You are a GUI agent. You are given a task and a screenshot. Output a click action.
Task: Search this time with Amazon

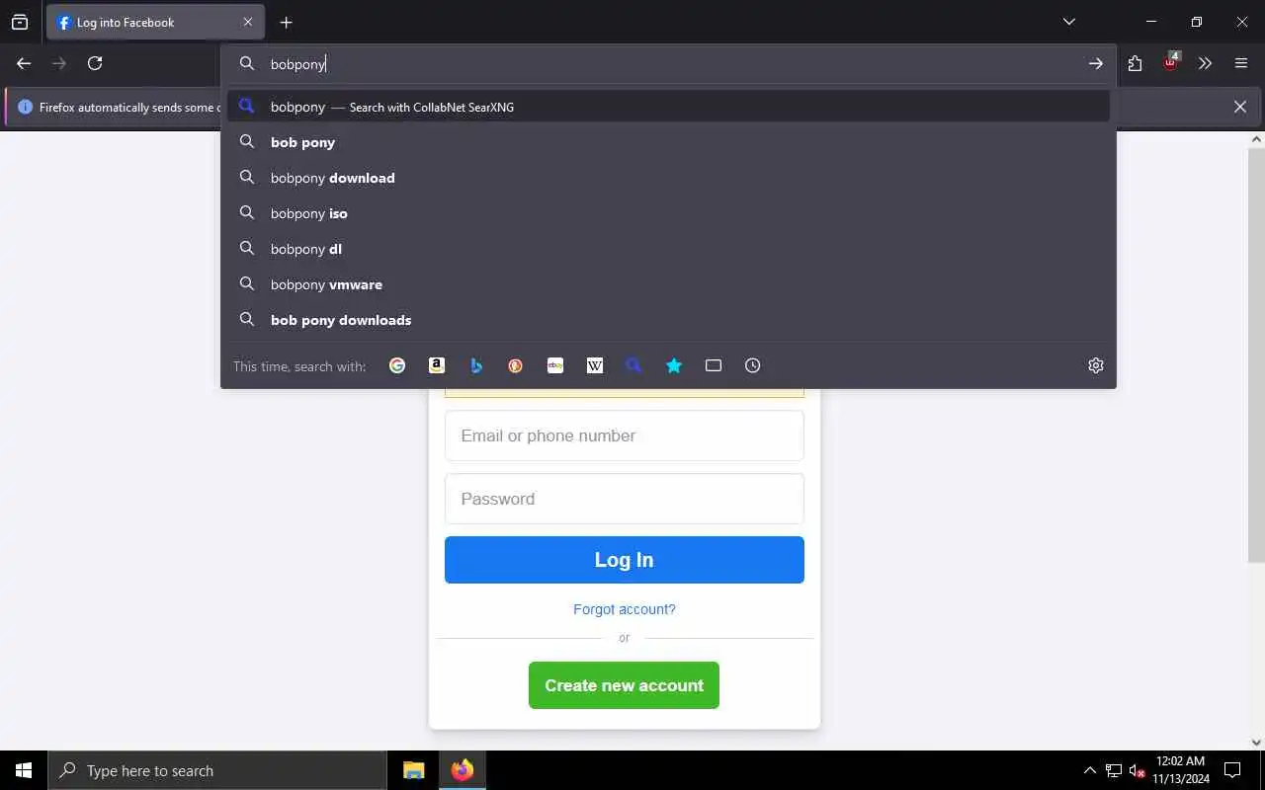point(437,365)
